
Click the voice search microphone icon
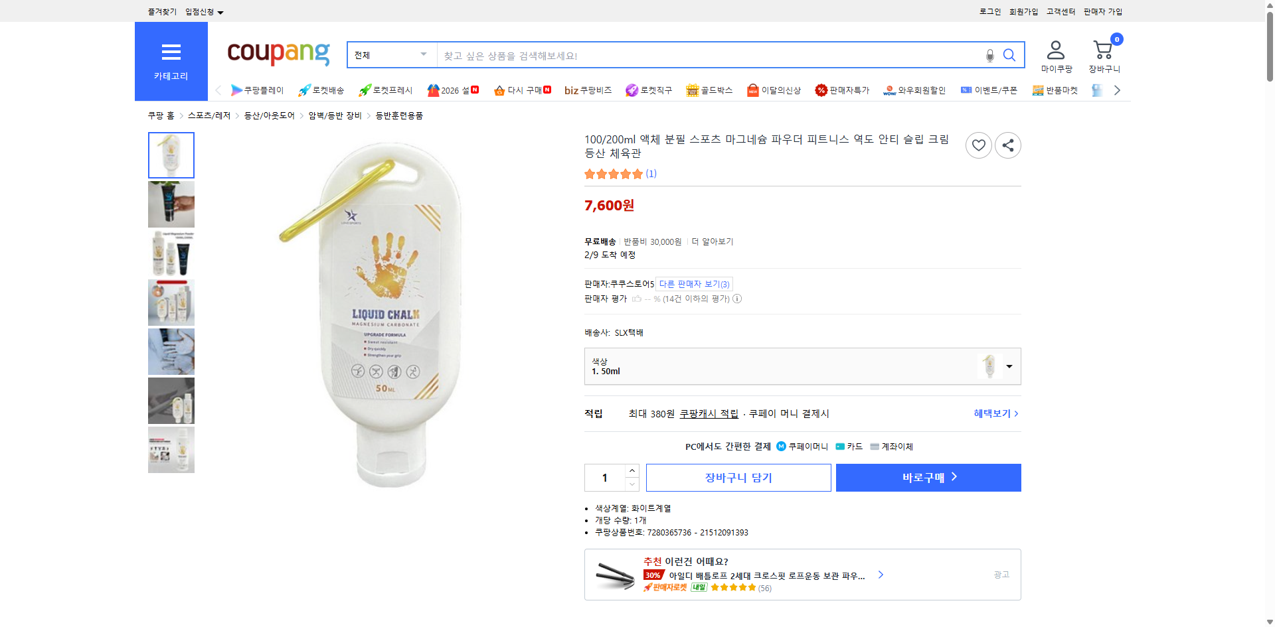(x=989, y=55)
